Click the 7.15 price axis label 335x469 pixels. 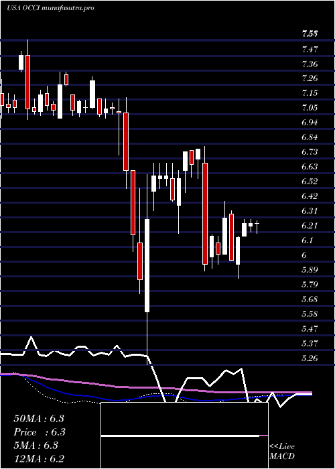(310, 93)
